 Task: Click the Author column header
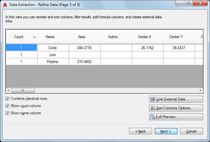(113, 37)
